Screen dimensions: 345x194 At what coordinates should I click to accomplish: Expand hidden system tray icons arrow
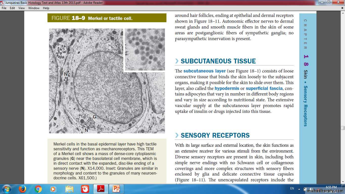tap(299, 189)
